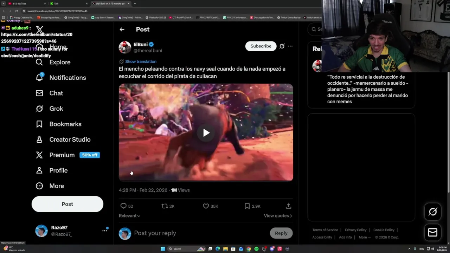Open Microsoft Edge from the taskbar
The image size is (450, 253).
(218, 249)
